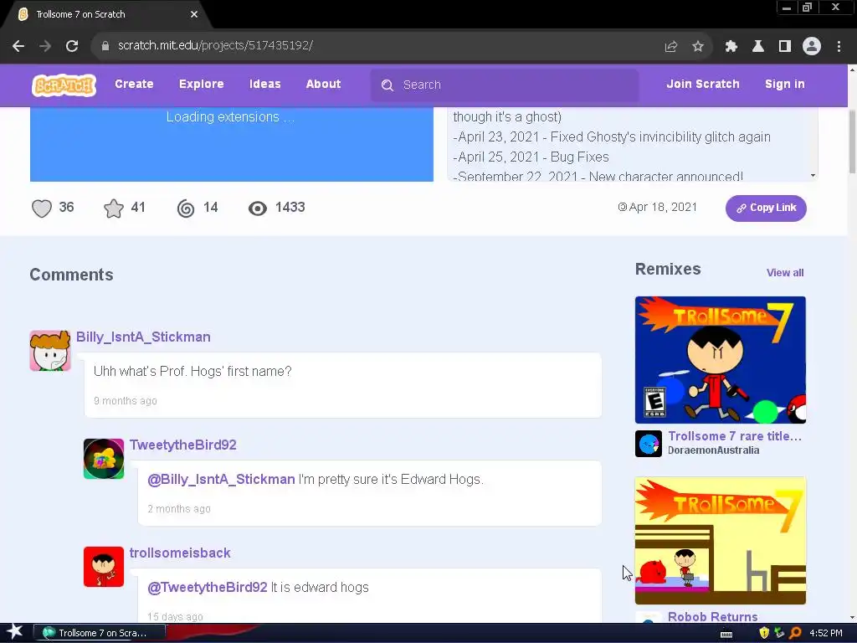Click the page vertical scrollbar
The width and height of the screenshot is (857, 643).
coord(852,142)
